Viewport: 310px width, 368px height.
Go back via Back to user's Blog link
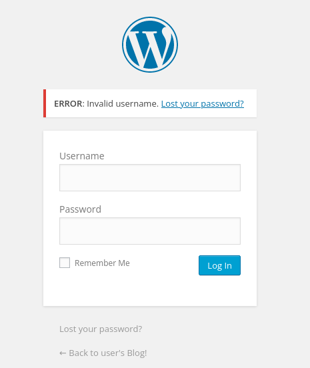(x=103, y=353)
